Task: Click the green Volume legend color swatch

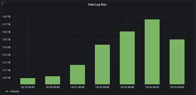Action: 7,92
